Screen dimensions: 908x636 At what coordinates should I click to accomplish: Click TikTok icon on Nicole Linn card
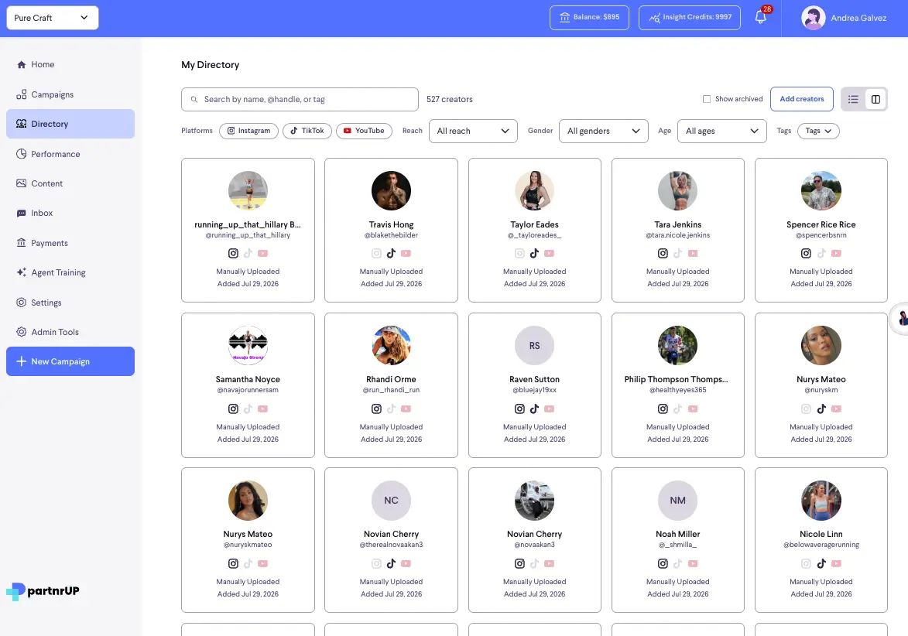821,564
